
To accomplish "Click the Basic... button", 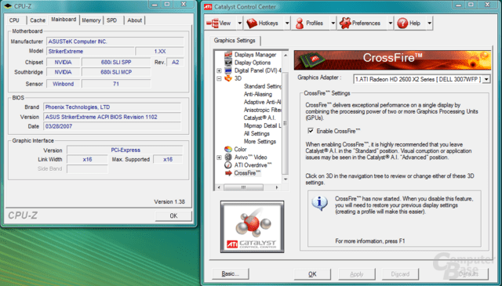I will [x=230, y=273].
